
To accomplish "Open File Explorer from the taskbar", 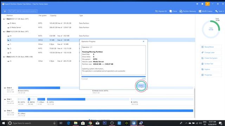I will 76,123.
